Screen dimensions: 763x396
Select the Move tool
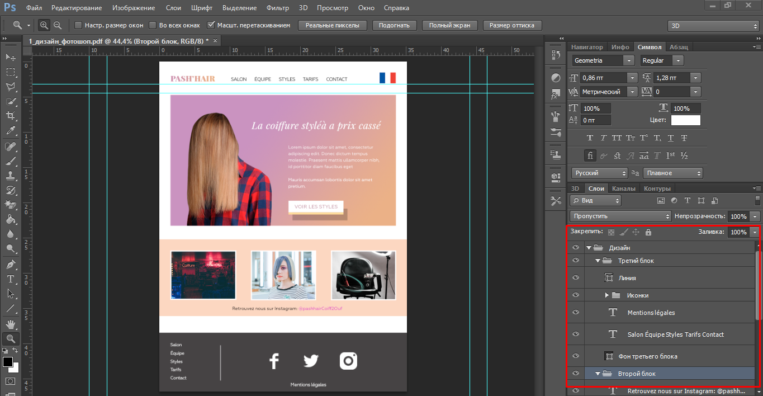tap(10, 57)
